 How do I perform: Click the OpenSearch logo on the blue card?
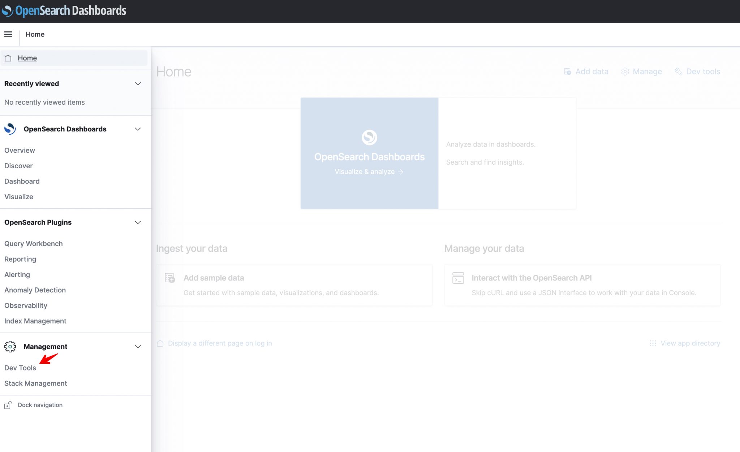click(369, 137)
